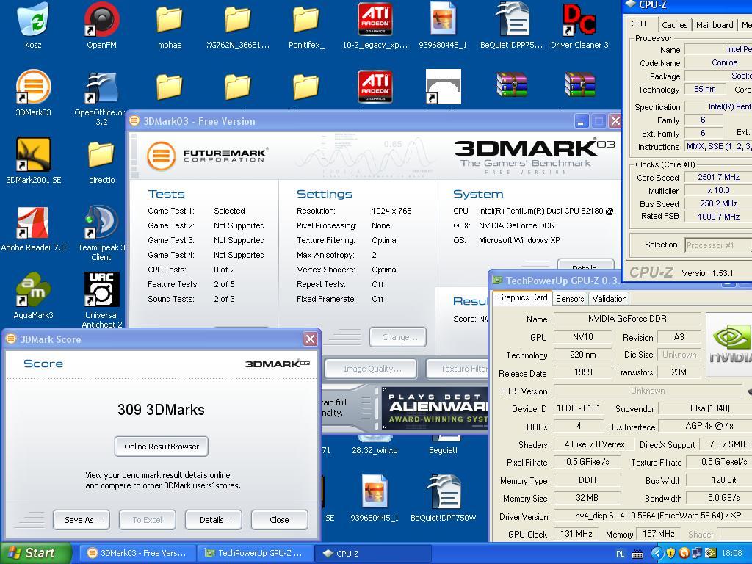
Task: Click the GPU field showing NV10
Action: click(x=582, y=337)
